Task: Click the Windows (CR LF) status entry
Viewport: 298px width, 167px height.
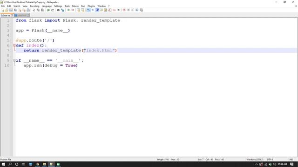Action: pyautogui.click(x=255, y=160)
